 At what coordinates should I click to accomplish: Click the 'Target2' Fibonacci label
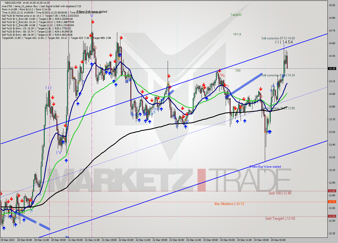236,15
